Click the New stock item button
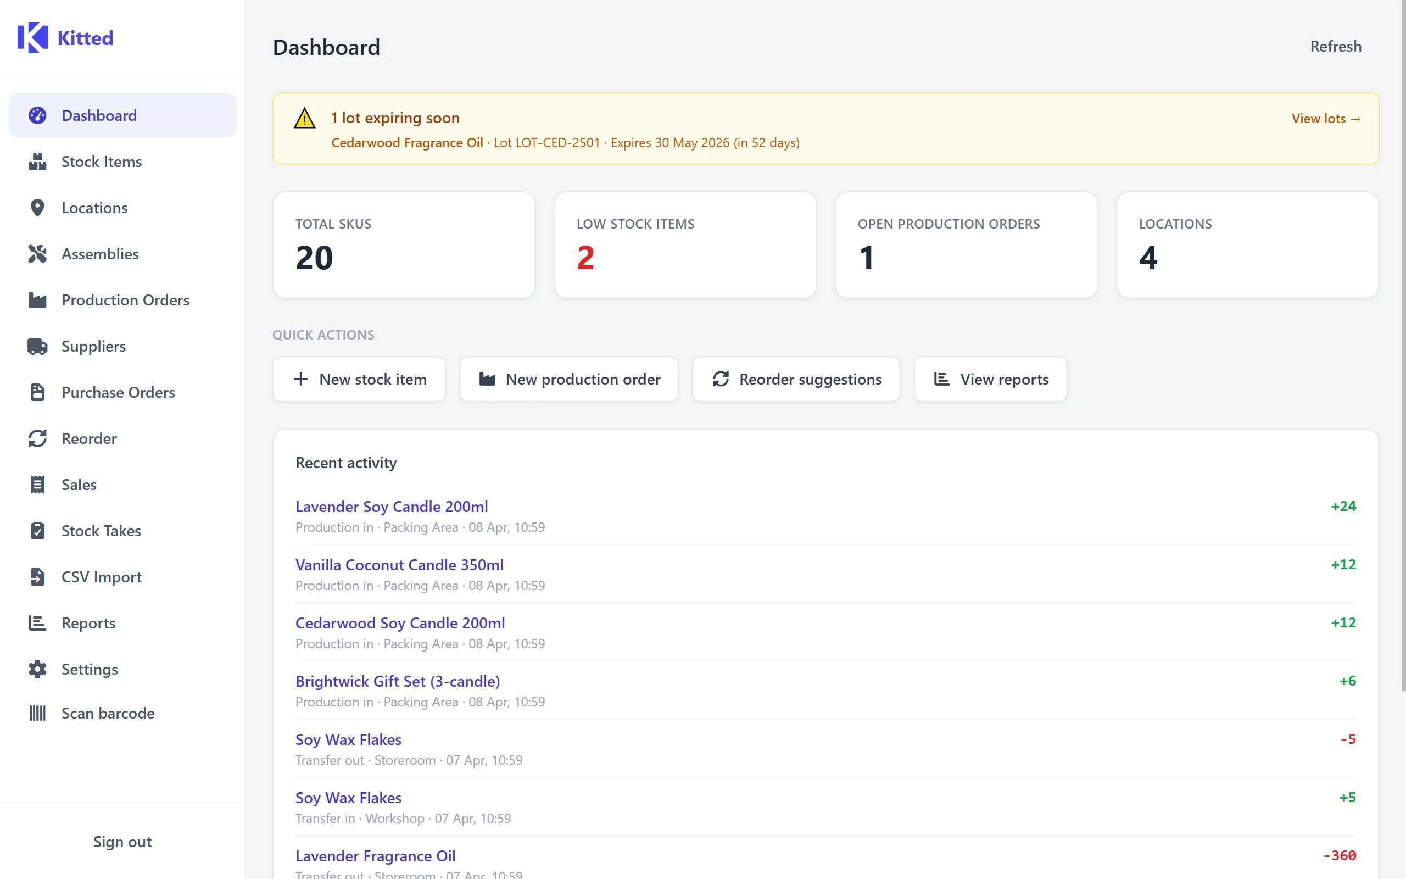Screen dimensions: 1406x879 click(359, 379)
